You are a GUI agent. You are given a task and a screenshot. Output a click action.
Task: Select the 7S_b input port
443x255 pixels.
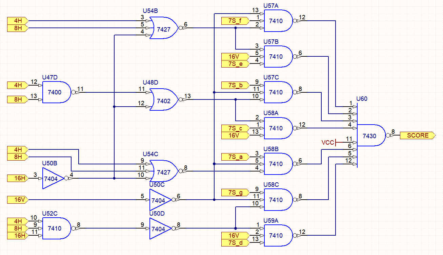coord(235,85)
